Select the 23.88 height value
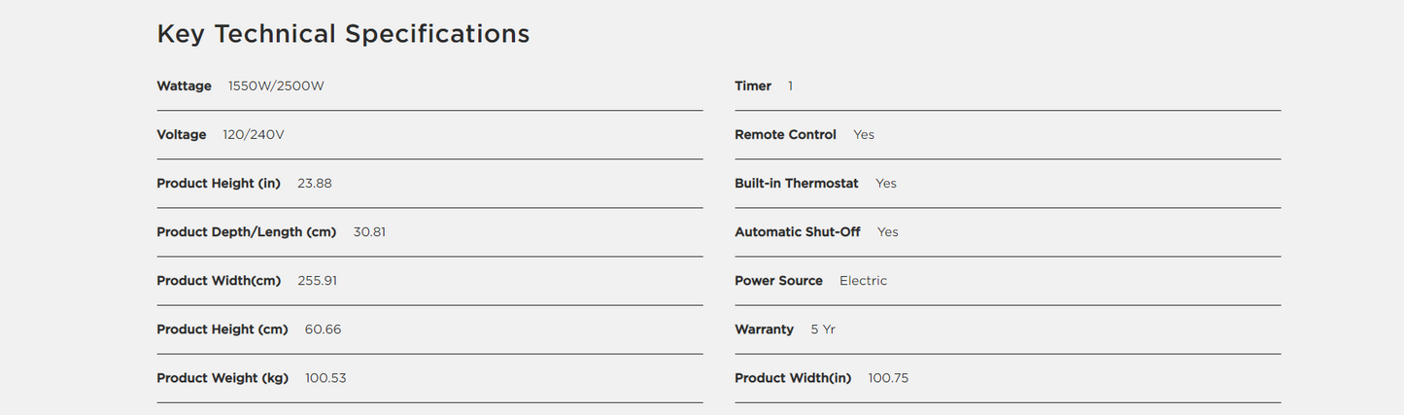This screenshot has height=415, width=1404. [315, 184]
